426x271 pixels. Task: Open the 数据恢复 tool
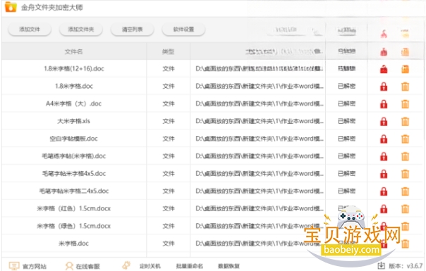(x=229, y=266)
